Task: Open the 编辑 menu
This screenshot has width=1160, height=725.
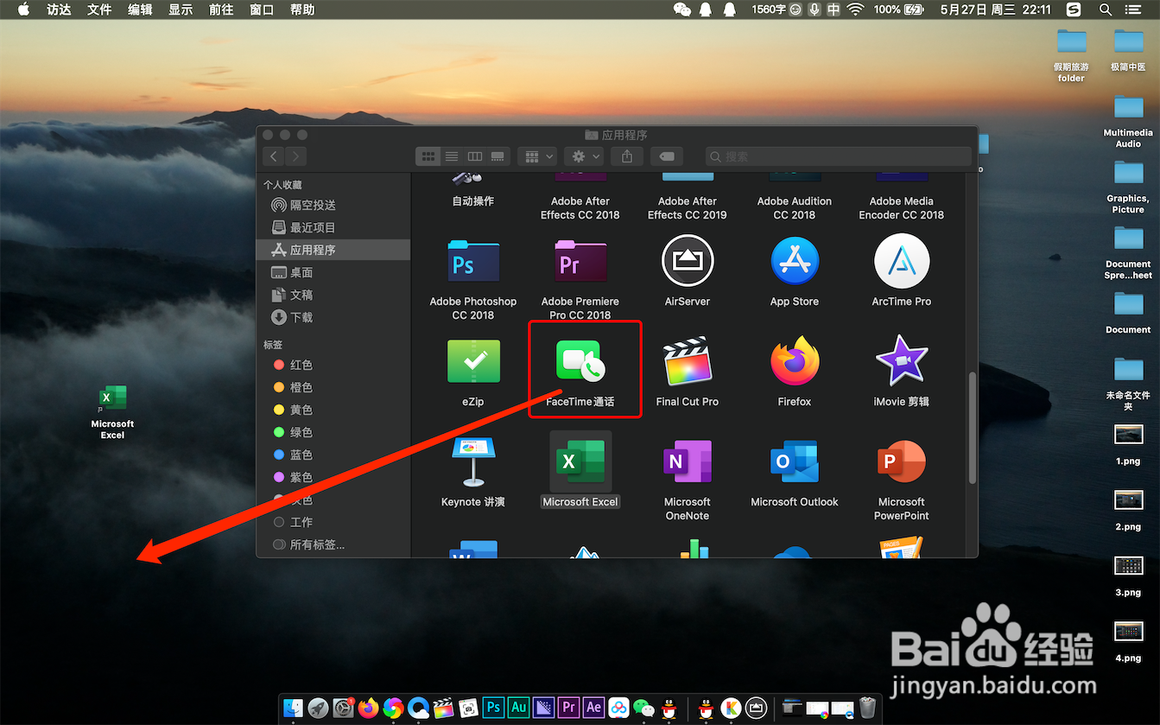Action: [x=140, y=10]
